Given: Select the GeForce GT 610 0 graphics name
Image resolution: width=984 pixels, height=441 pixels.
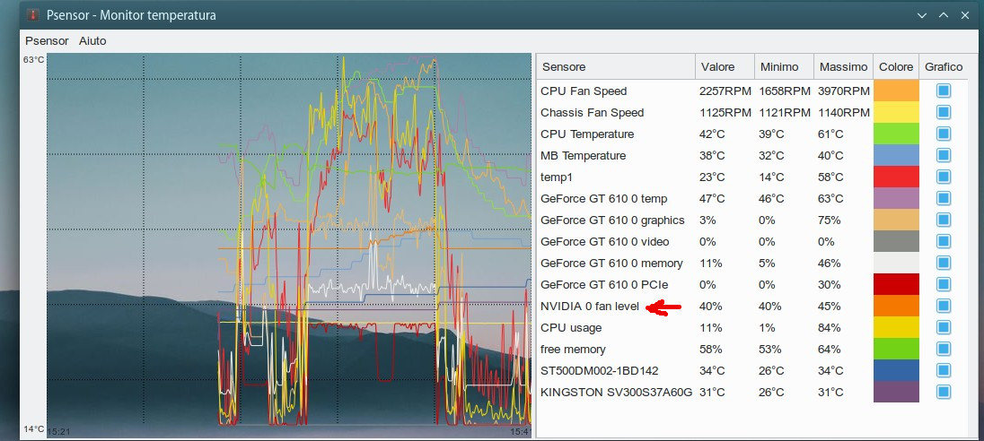Looking at the screenshot, I should coord(612,220).
